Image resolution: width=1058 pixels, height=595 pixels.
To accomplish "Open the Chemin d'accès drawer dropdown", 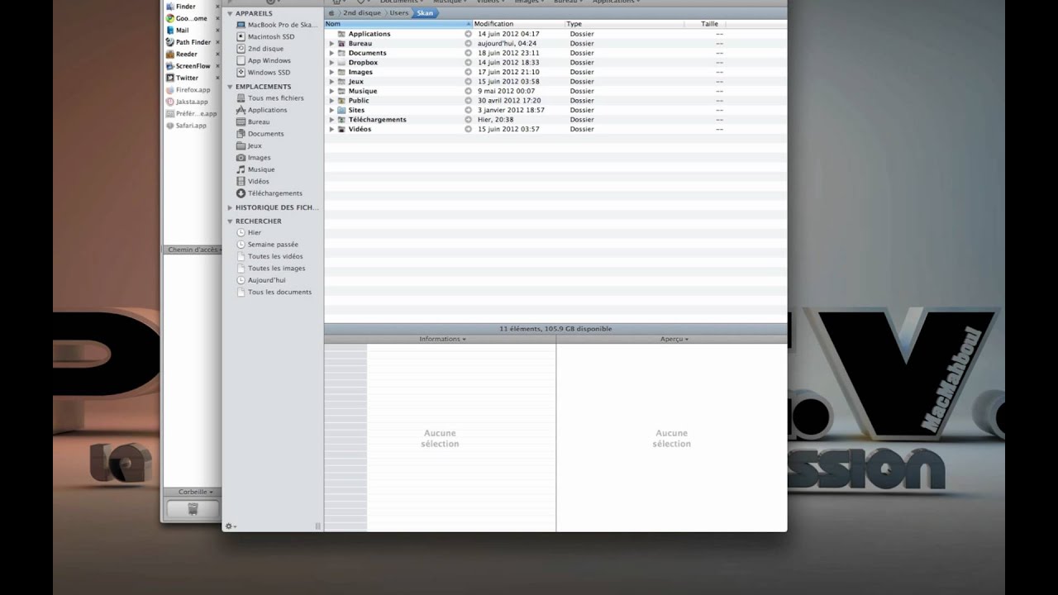I will [x=195, y=250].
